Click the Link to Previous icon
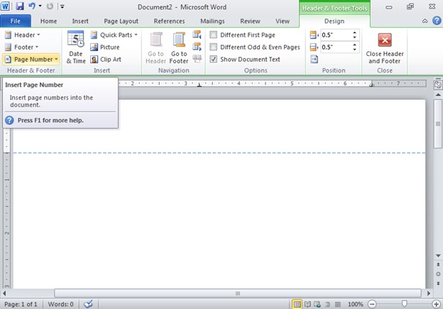 tap(197, 59)
